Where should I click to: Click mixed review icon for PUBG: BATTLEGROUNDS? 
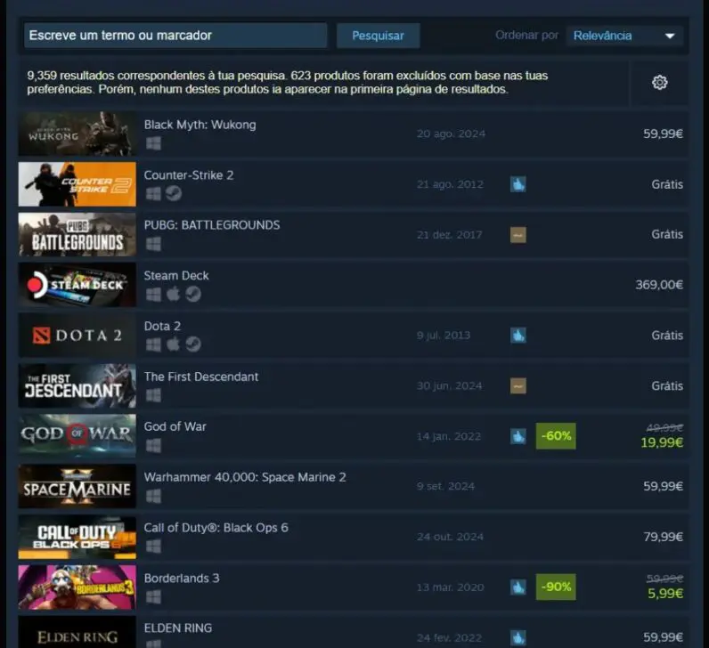click(x=518, y=235)
